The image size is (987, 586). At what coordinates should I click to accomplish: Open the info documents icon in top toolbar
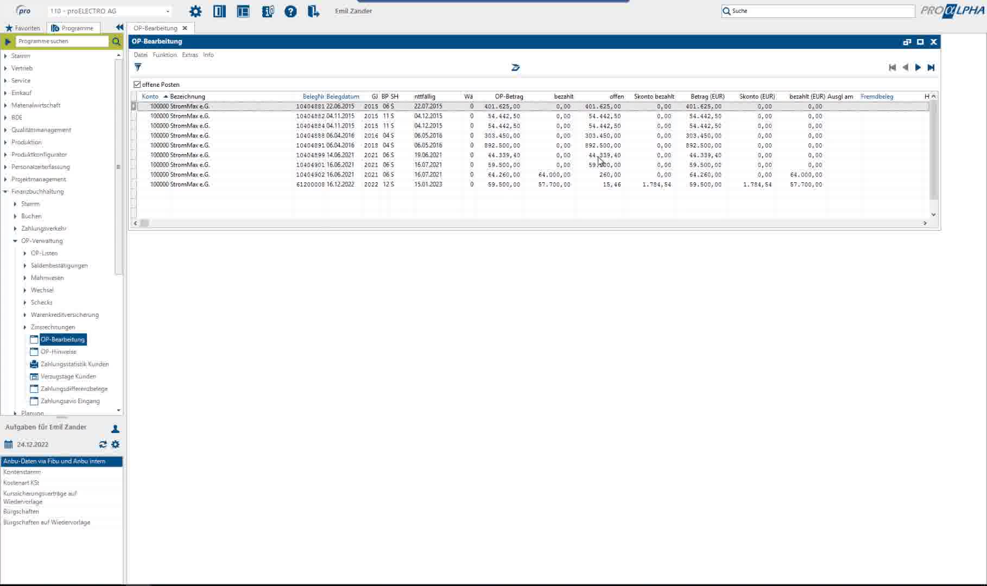pos(268,11)
